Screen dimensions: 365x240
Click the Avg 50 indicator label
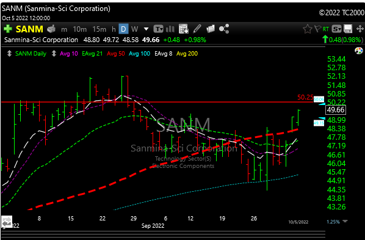pyautogui.click(x=116, y=54)
